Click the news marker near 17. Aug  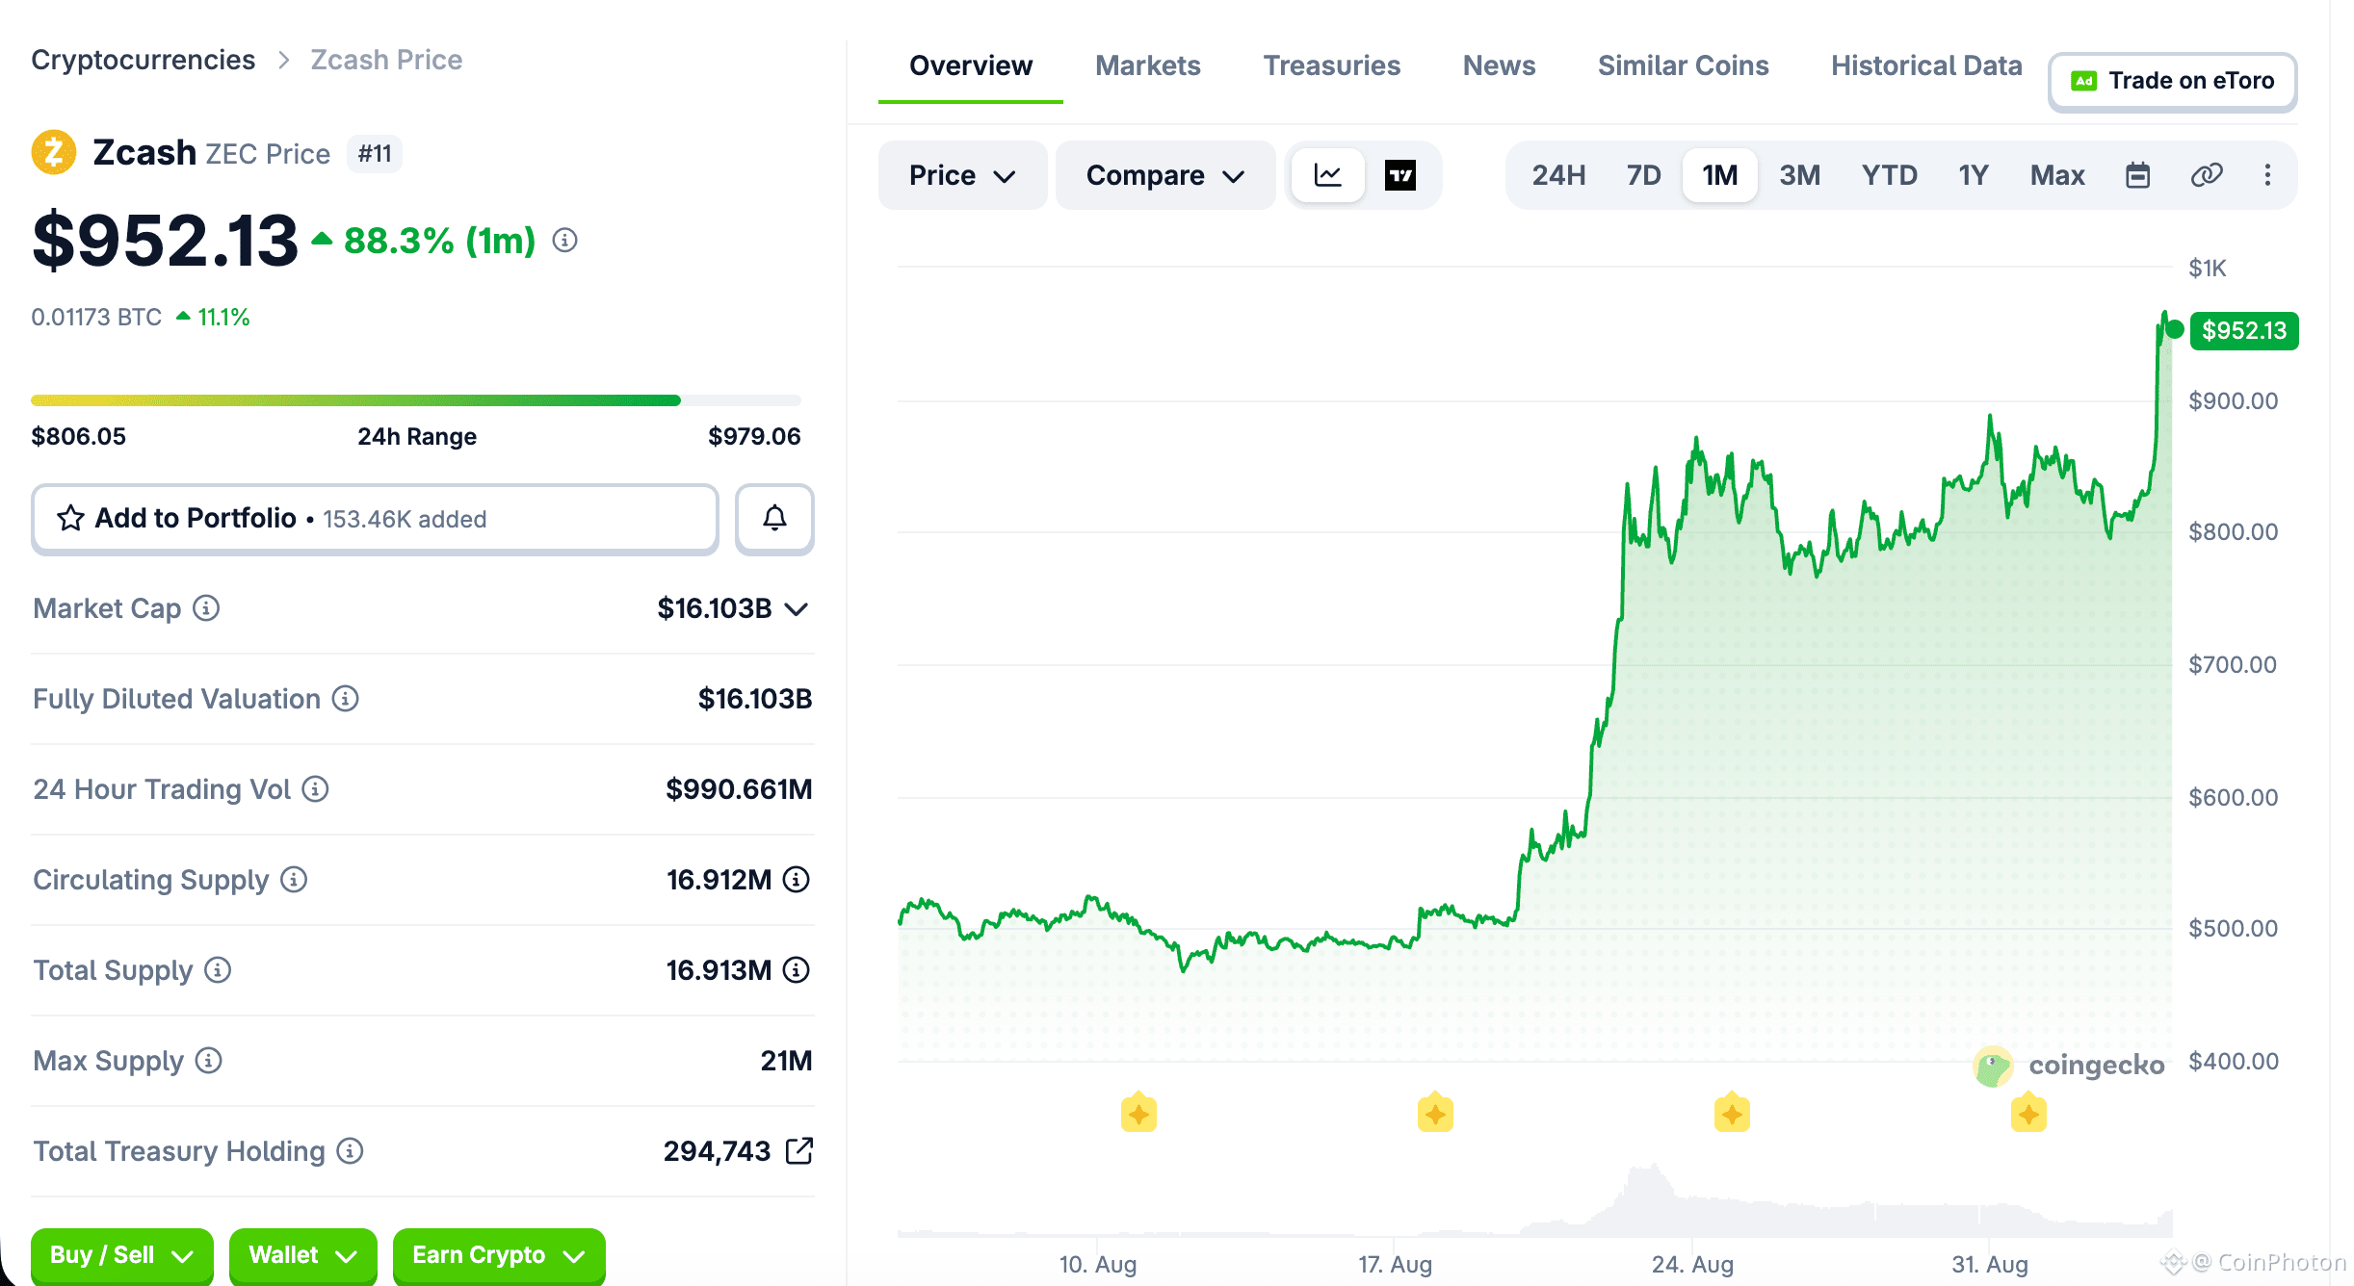coord(1435,1114)
